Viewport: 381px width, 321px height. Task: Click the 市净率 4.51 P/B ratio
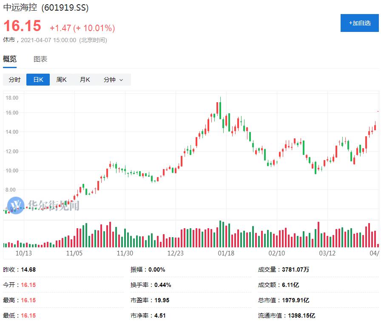pyautogui.click(x=160, y=315)
